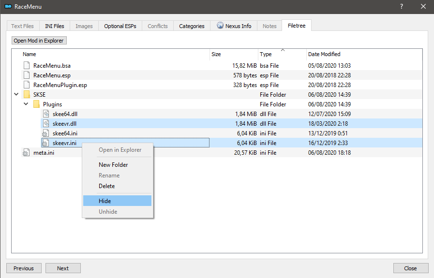Image resolution: width=434 pixels, height=278 pixels.
Task: Click the RaceMenu.bsa file icon
Action: click(x=27, y=66)
